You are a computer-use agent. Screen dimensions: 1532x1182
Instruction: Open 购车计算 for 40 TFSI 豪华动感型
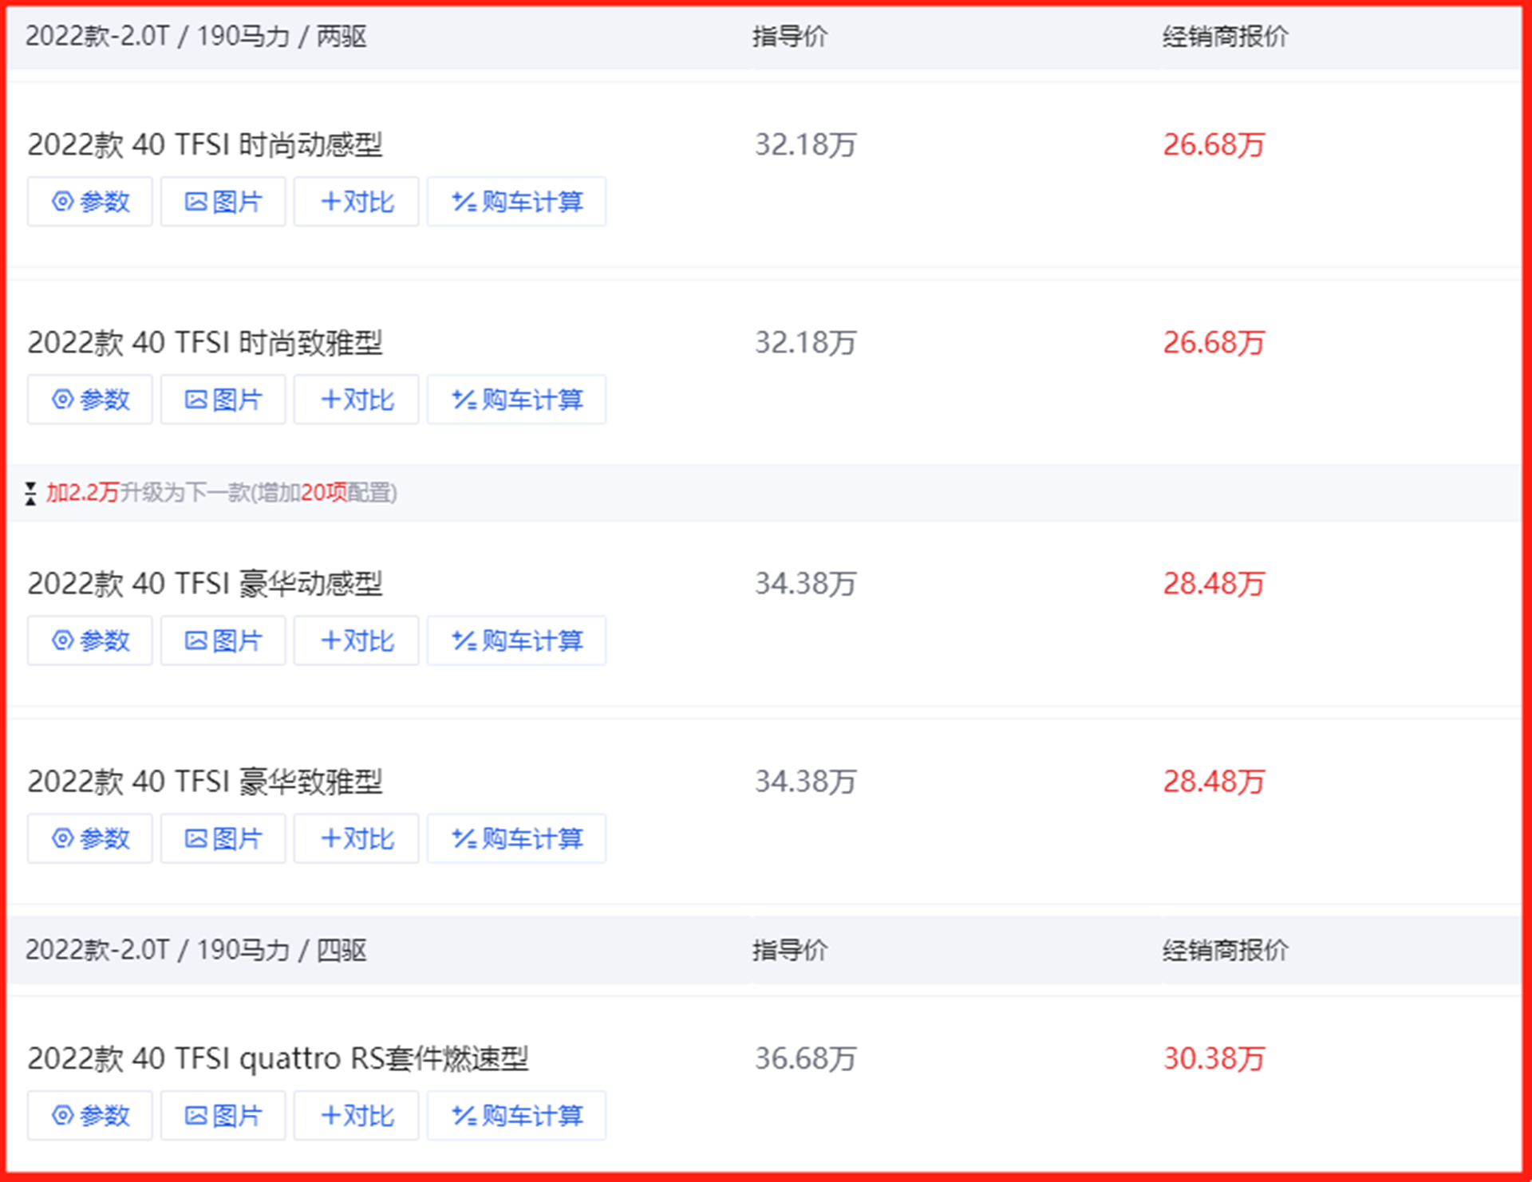click(516, 640)
